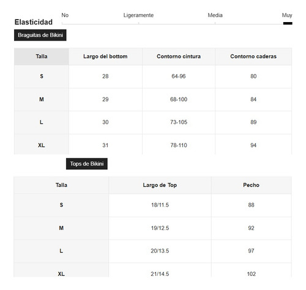Select chest value 102 for size XL
This screenshot has height=290, width=306.
click(x=251, y=274)
